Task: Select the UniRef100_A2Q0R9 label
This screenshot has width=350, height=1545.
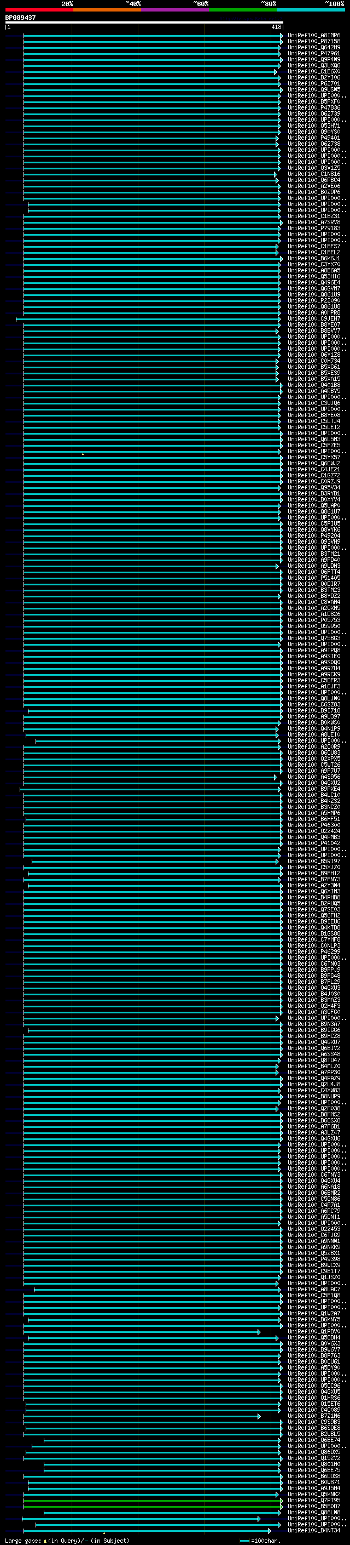Action: pos(314,746)
